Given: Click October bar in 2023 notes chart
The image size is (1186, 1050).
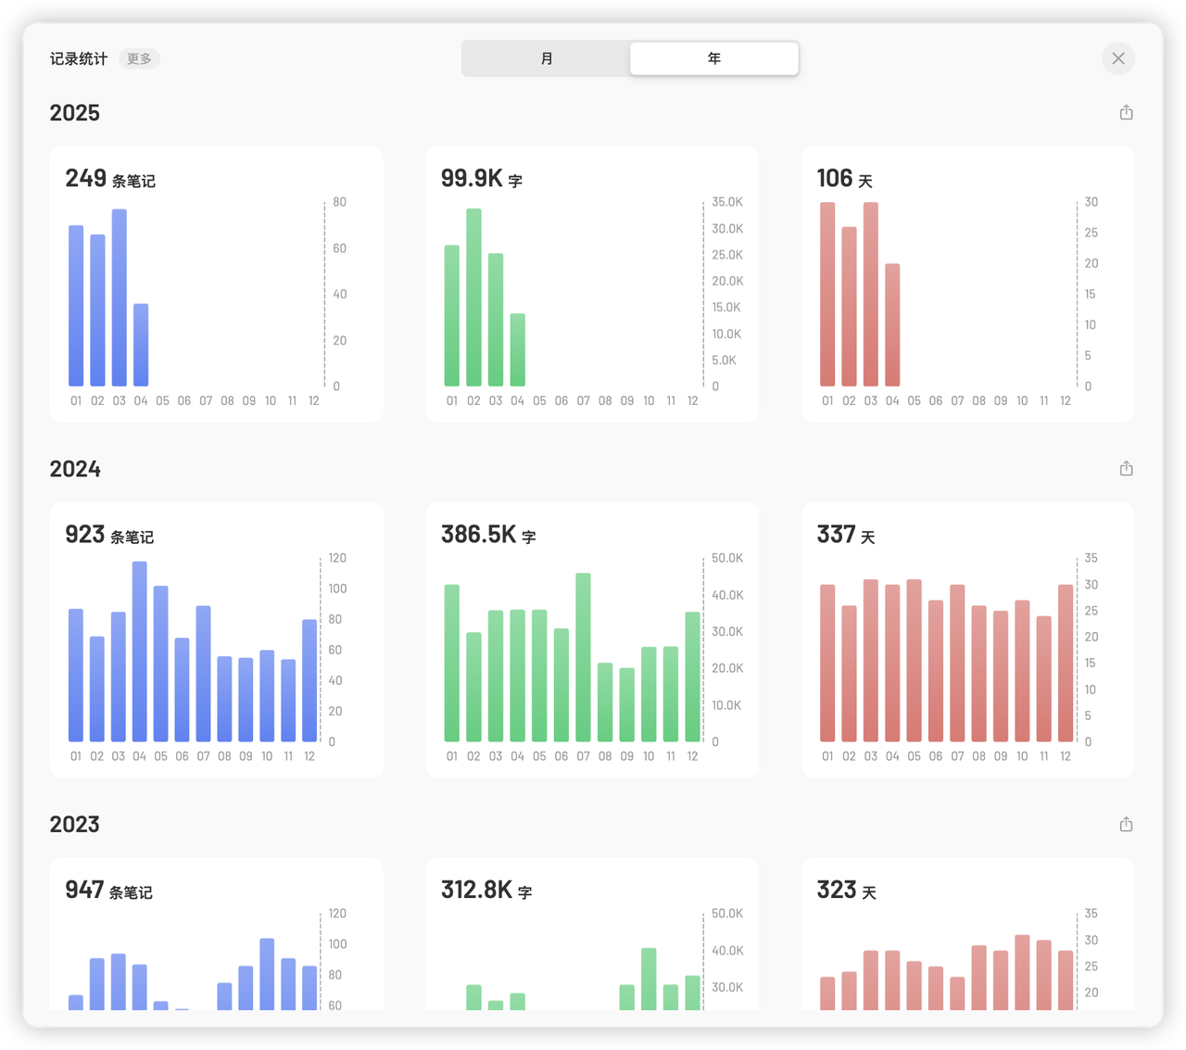Looking at the screenshot, I should (267, 974).
